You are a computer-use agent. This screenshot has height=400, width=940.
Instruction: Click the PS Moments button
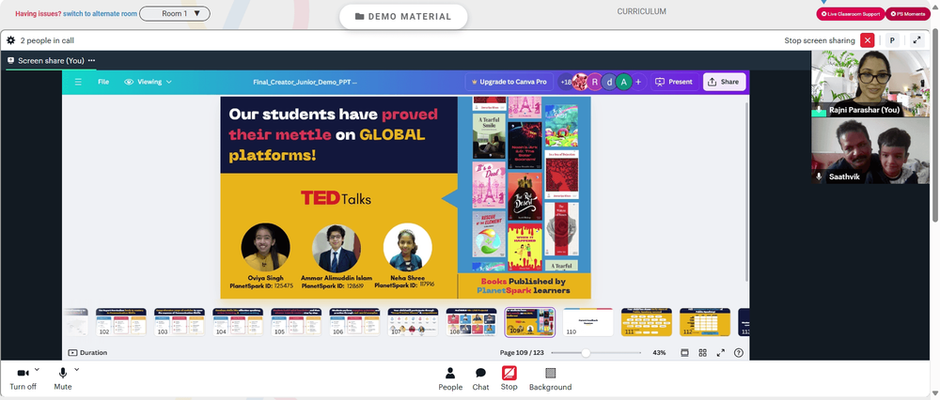tap(908, 14)
